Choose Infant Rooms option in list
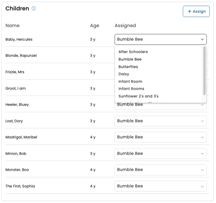This screenshot has width=216, height=203. tap(131, 89)
